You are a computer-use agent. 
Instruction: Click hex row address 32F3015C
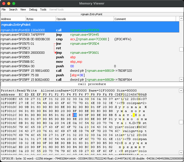pyautogui.click(x=9, y=127)
